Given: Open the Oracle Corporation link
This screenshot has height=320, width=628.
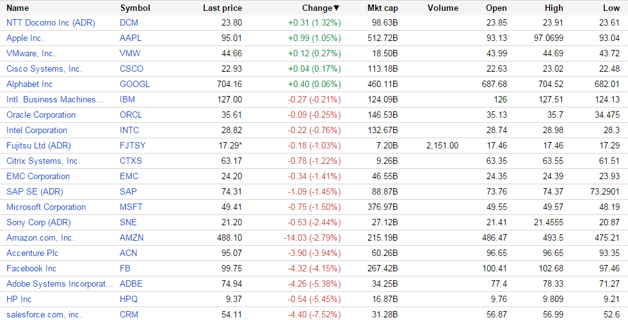Looking at the screenshot, I should click(41, 115).
